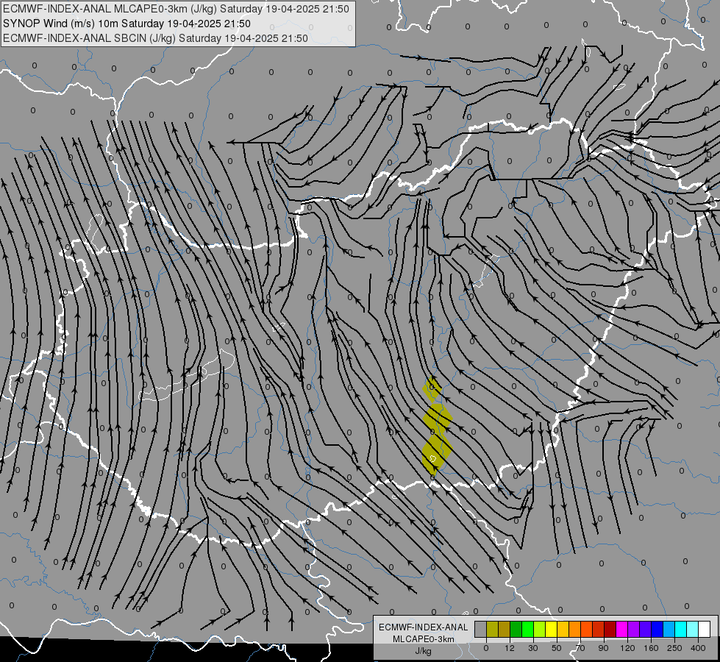
Task: Click the ECMWF-INDEX-ANAL SBCIN title line
Action: click(x=155, y=38)
